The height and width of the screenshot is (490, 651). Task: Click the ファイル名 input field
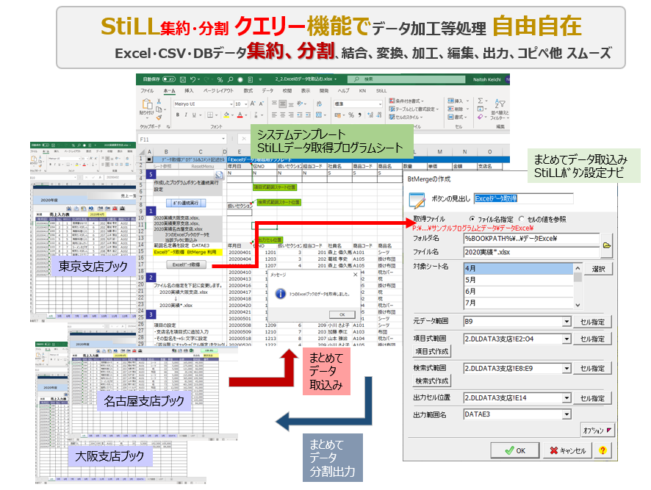click(531, 252)
